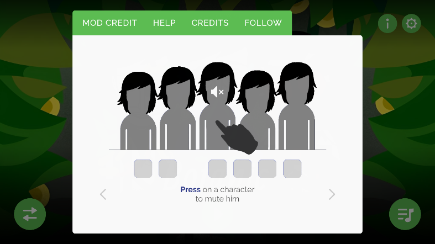Click the swap arrows shuffle button
This screenshot has width=435, height=244.
pos(30,214)
